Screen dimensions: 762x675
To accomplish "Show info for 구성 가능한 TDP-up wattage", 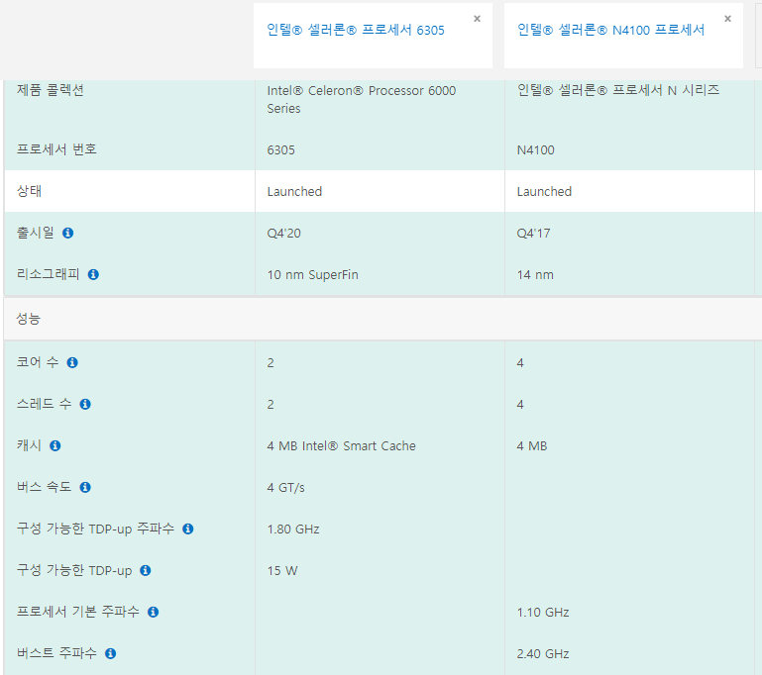I will click(146, 570).
